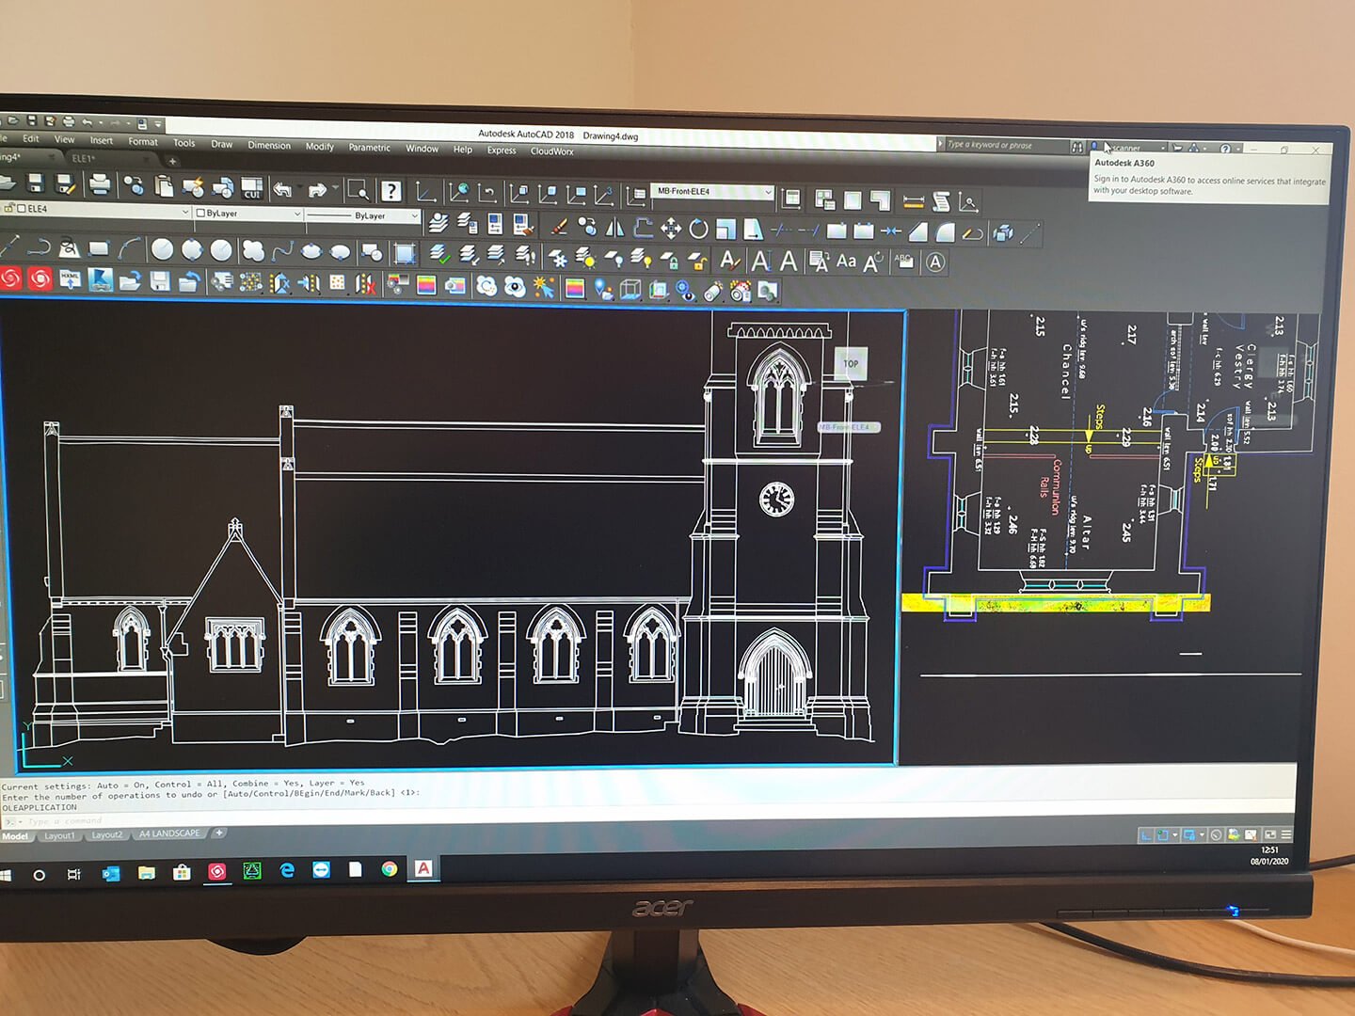Open the CUI customization tool
Viewport: 1355px width, 1016px height.
coord(251,189)
